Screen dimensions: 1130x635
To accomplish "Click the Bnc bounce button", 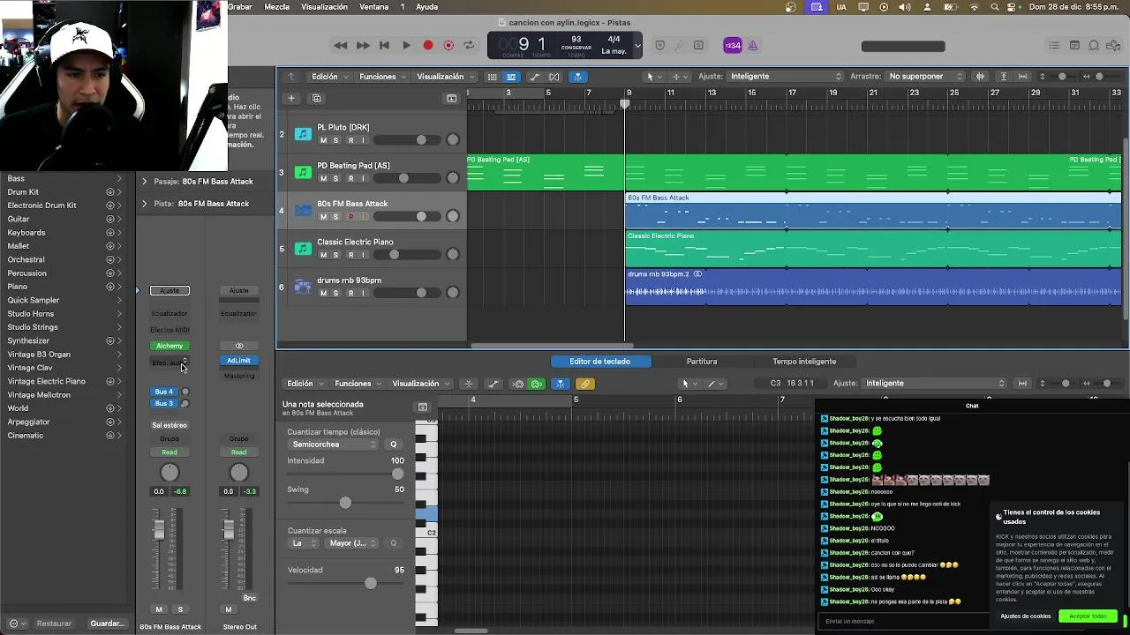I will coord(250,598).
